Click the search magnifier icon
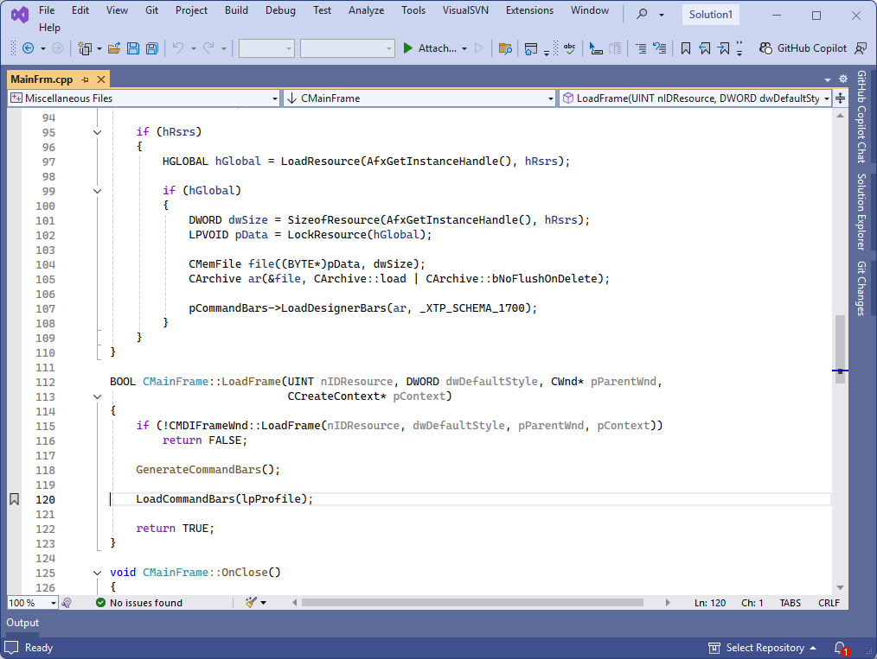The width and height of the screenshot is (877, 659). pos(642,14)
